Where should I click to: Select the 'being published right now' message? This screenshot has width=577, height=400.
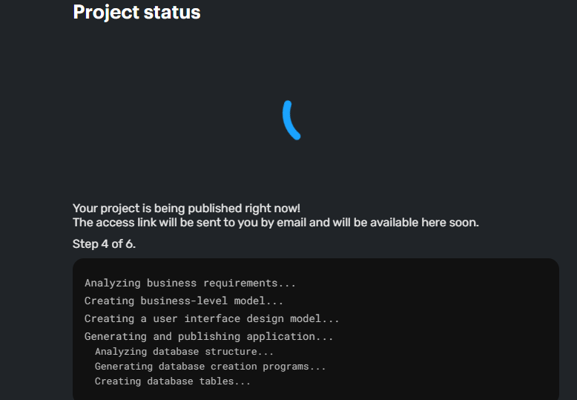point(186,209)
